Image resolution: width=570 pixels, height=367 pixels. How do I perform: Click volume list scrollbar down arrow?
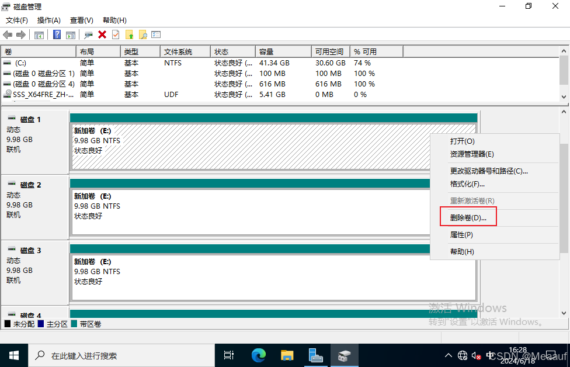564,97
